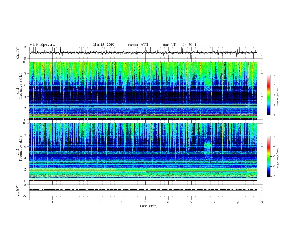Click the "log(PSD)(V²/Hz)" label beside lower color scale
The height and width of the screenshot is (227, 294).
278,158
